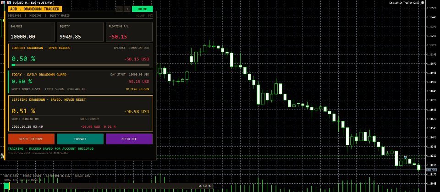Viewport: 440px width, 192px height.
Task: Click the -50.98 USD lifetime amount
Action: (137, 112)
